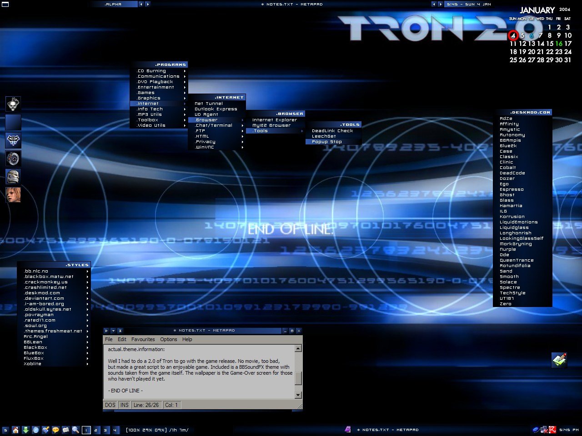Image resolution: width=582 pixels, height=436 pixels.
Task: Launch the skull icon in the dock
Action: pos(13,104)
